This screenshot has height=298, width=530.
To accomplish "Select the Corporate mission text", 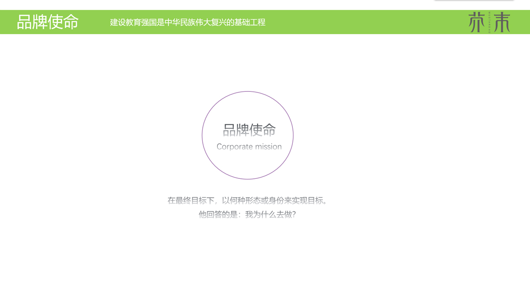I will point(249,147).
